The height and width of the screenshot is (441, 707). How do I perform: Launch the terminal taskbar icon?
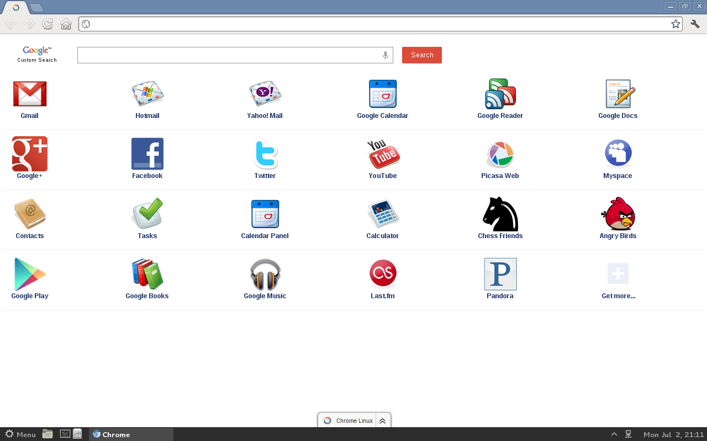pos(65,434)
